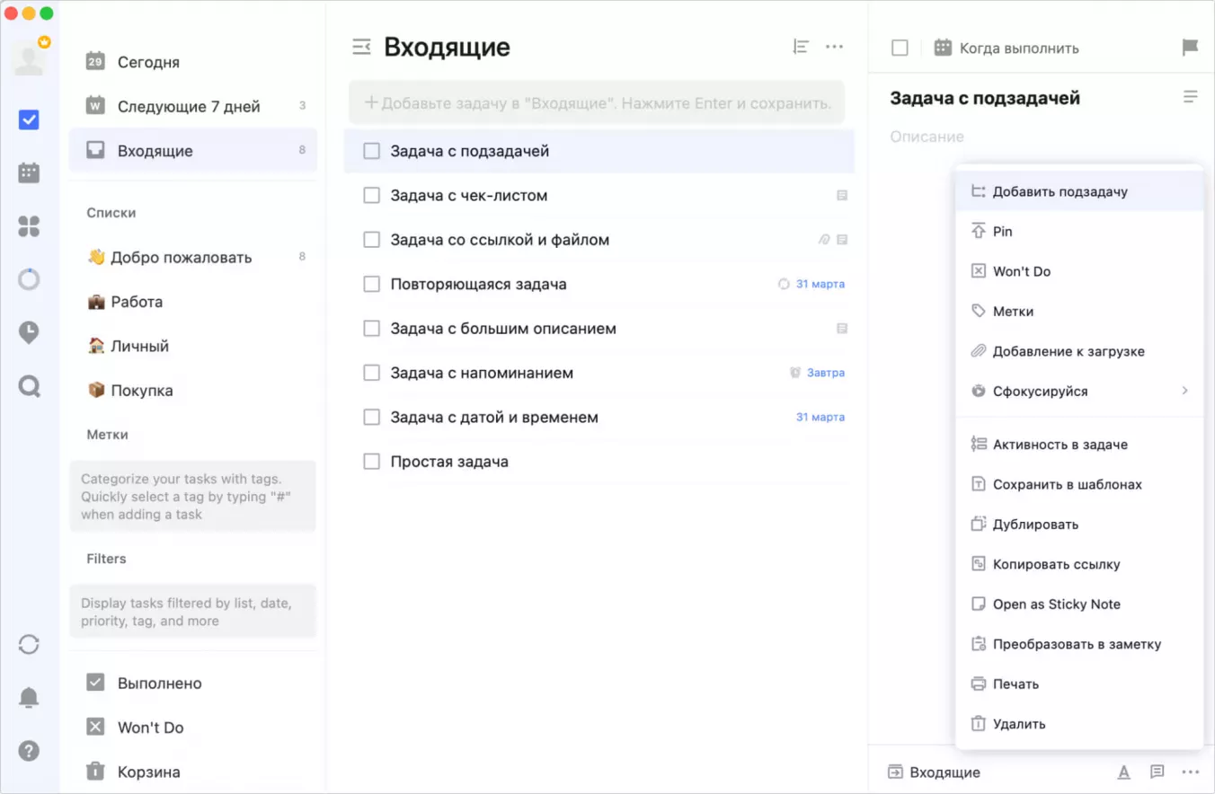Screen dimensions: 1215x794
Task: Choose Активность в задаче menu item
Action: pyautogui.click(x=1079, y=445)
